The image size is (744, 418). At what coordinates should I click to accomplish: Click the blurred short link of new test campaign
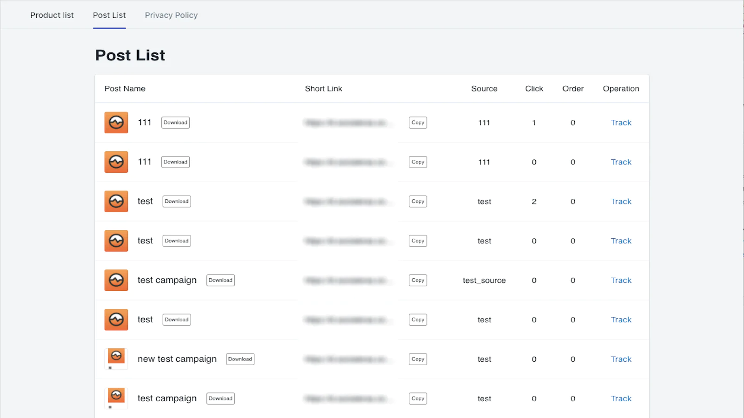coord(346,359)
